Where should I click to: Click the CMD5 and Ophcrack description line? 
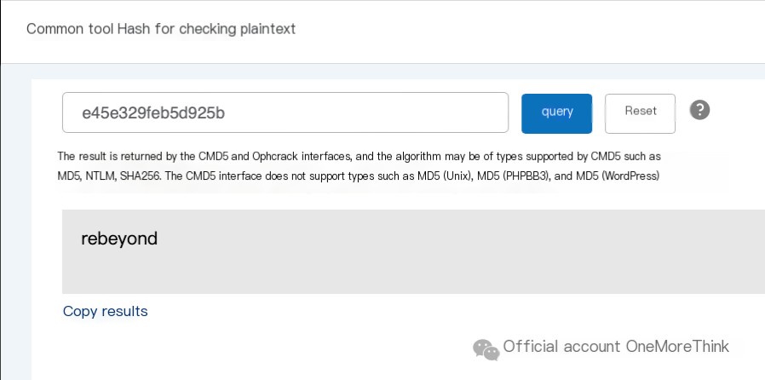(x=359, y=157)
